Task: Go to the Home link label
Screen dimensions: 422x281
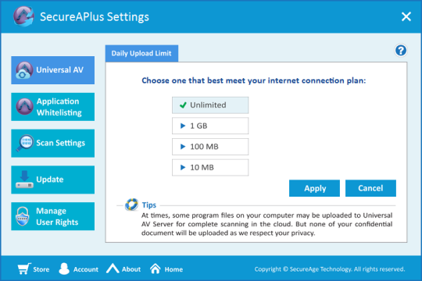Action: pyautogui.click(x=173, y=269)
